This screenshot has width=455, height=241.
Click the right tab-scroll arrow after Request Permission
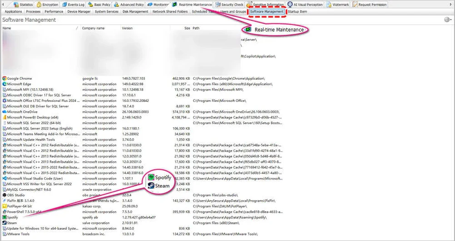[x=450, y=5]
